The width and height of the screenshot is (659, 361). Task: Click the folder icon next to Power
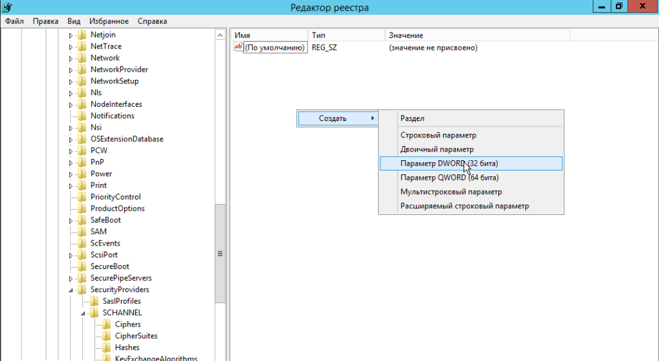pyautogui.click(x=82, y=174)
